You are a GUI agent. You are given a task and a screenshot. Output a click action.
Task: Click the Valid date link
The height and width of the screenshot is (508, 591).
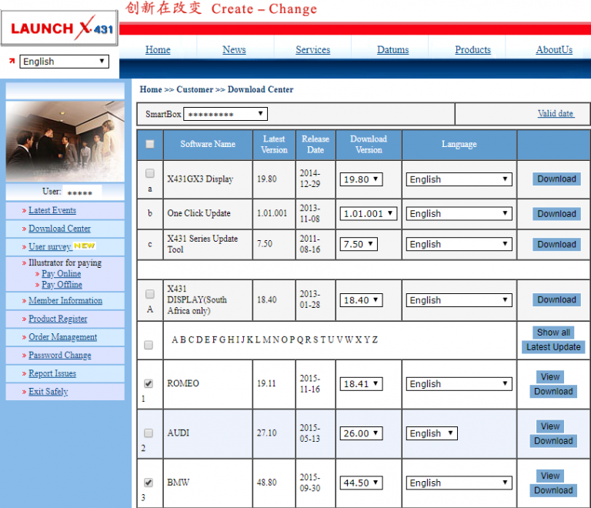556,113
